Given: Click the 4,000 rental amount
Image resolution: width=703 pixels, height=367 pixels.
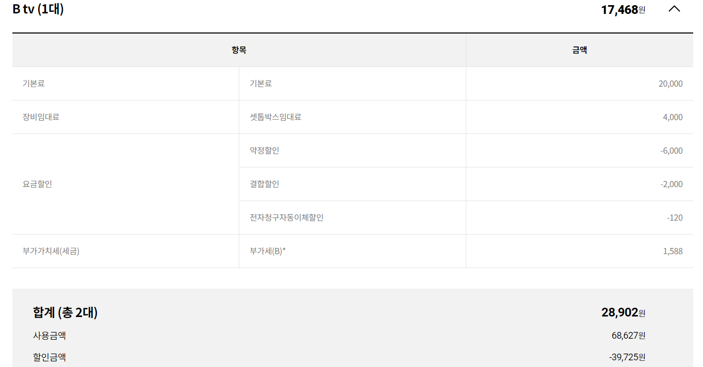Looking at the screenshot, I should click(x=673, y=117).
